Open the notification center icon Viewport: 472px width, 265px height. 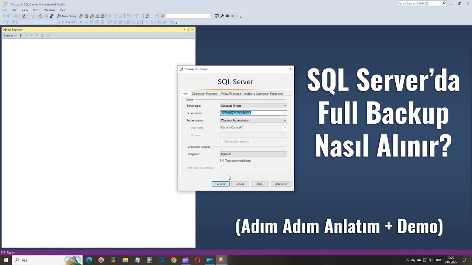[x=464, y=260]
